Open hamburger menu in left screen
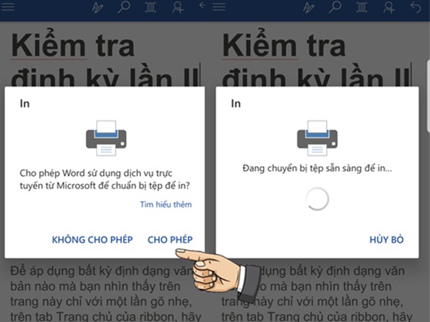The height and width of the screenshot is (322, 430). pos(7,6)
